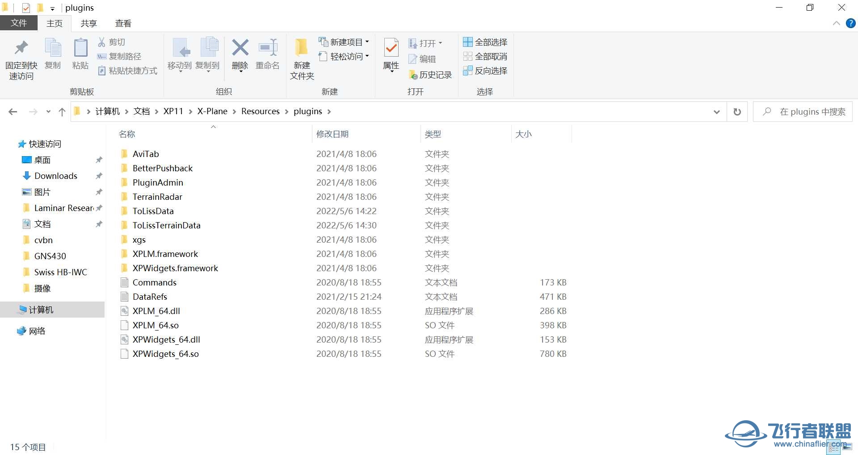Expand the Open (打开) dropdown
858x455 pixels.
point(440,43)
